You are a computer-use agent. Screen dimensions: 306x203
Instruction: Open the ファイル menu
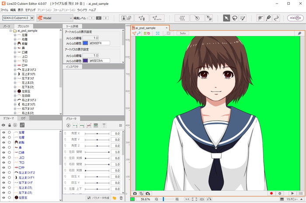[x=4, y=10]
